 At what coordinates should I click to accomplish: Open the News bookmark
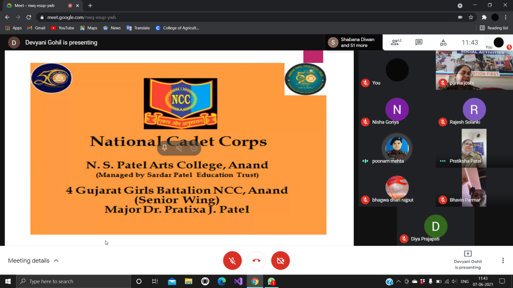coord(112,28)
